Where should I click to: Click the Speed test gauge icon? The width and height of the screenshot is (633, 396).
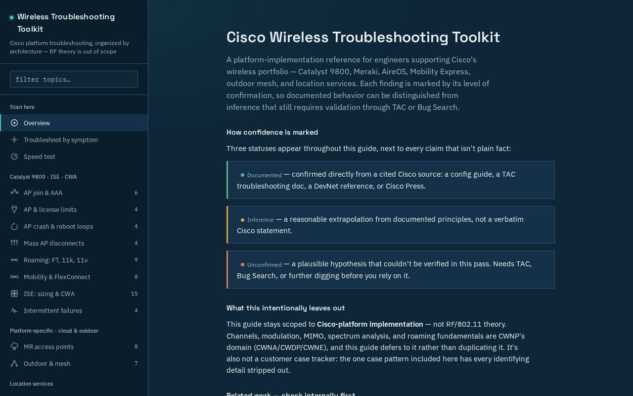[x=14, y=156]
